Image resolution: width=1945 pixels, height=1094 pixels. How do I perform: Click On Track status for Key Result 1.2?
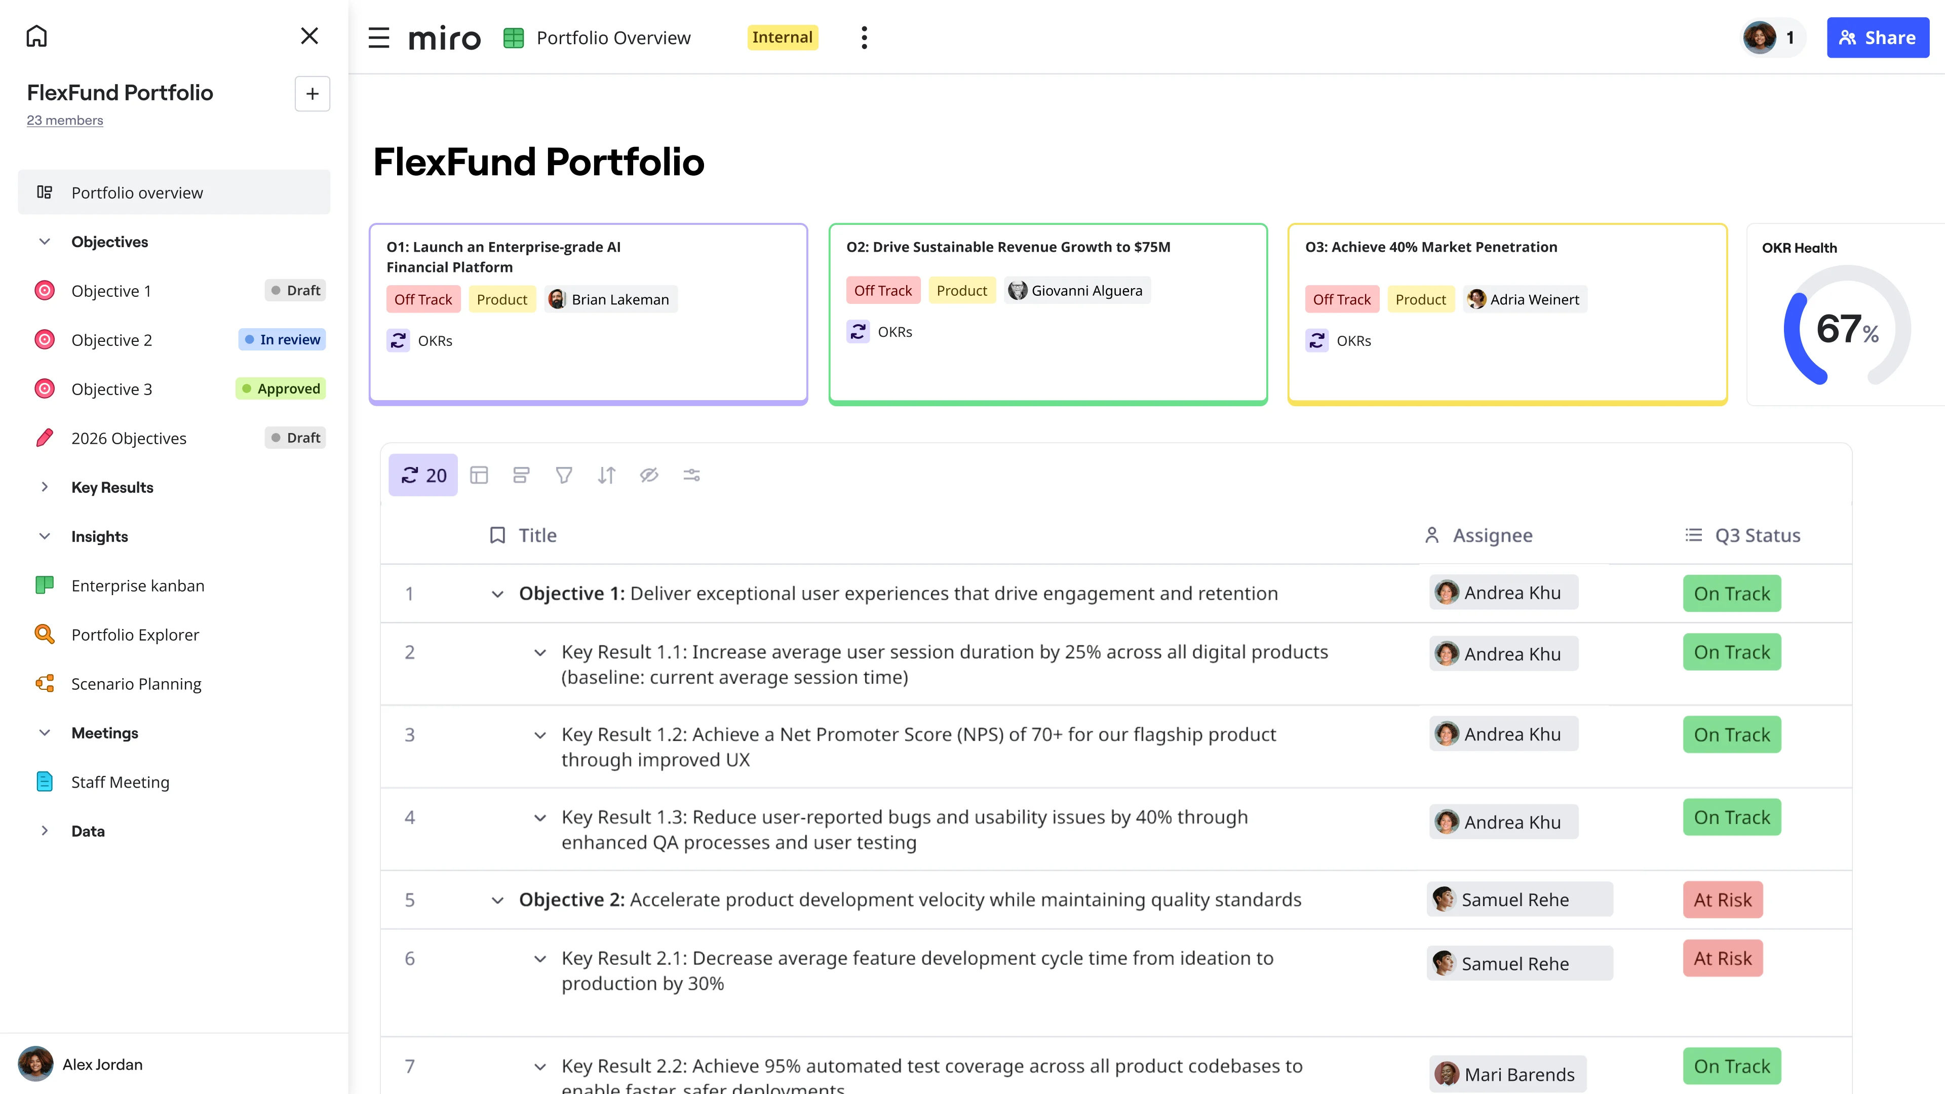click(1731, 734)
